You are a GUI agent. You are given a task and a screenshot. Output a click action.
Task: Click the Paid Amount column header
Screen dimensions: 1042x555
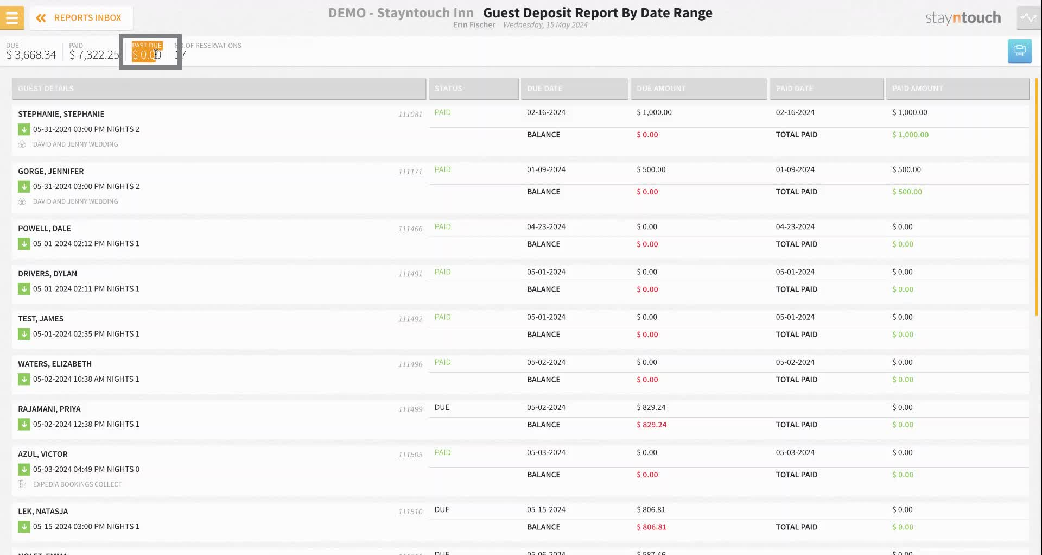click(957, 89)
